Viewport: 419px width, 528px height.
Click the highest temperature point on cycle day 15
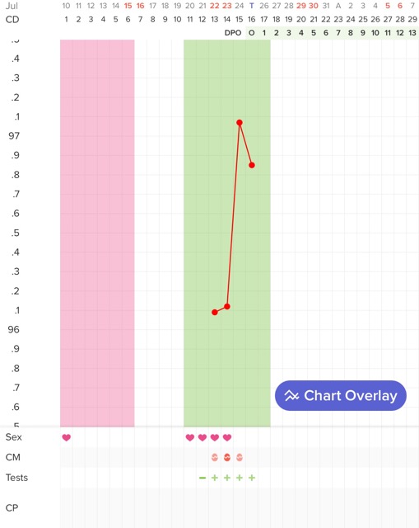click(x=240, y=123)
